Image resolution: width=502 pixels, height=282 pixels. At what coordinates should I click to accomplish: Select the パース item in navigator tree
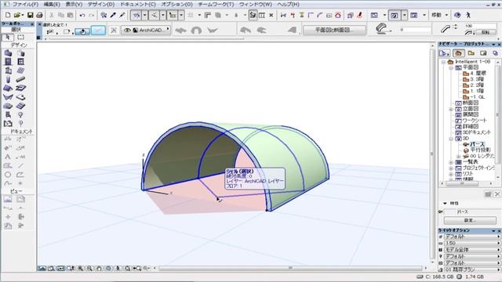point(477,144)
